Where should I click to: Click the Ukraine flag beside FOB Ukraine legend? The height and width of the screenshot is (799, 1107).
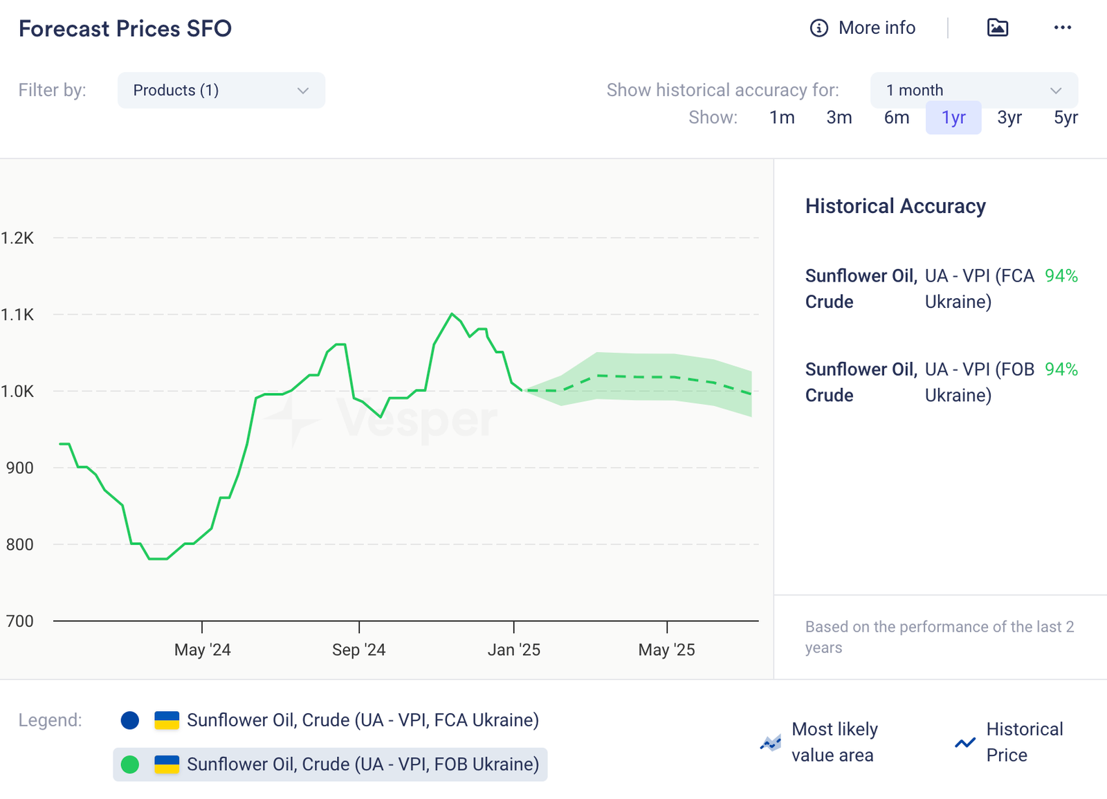click(x=167, y=764)
